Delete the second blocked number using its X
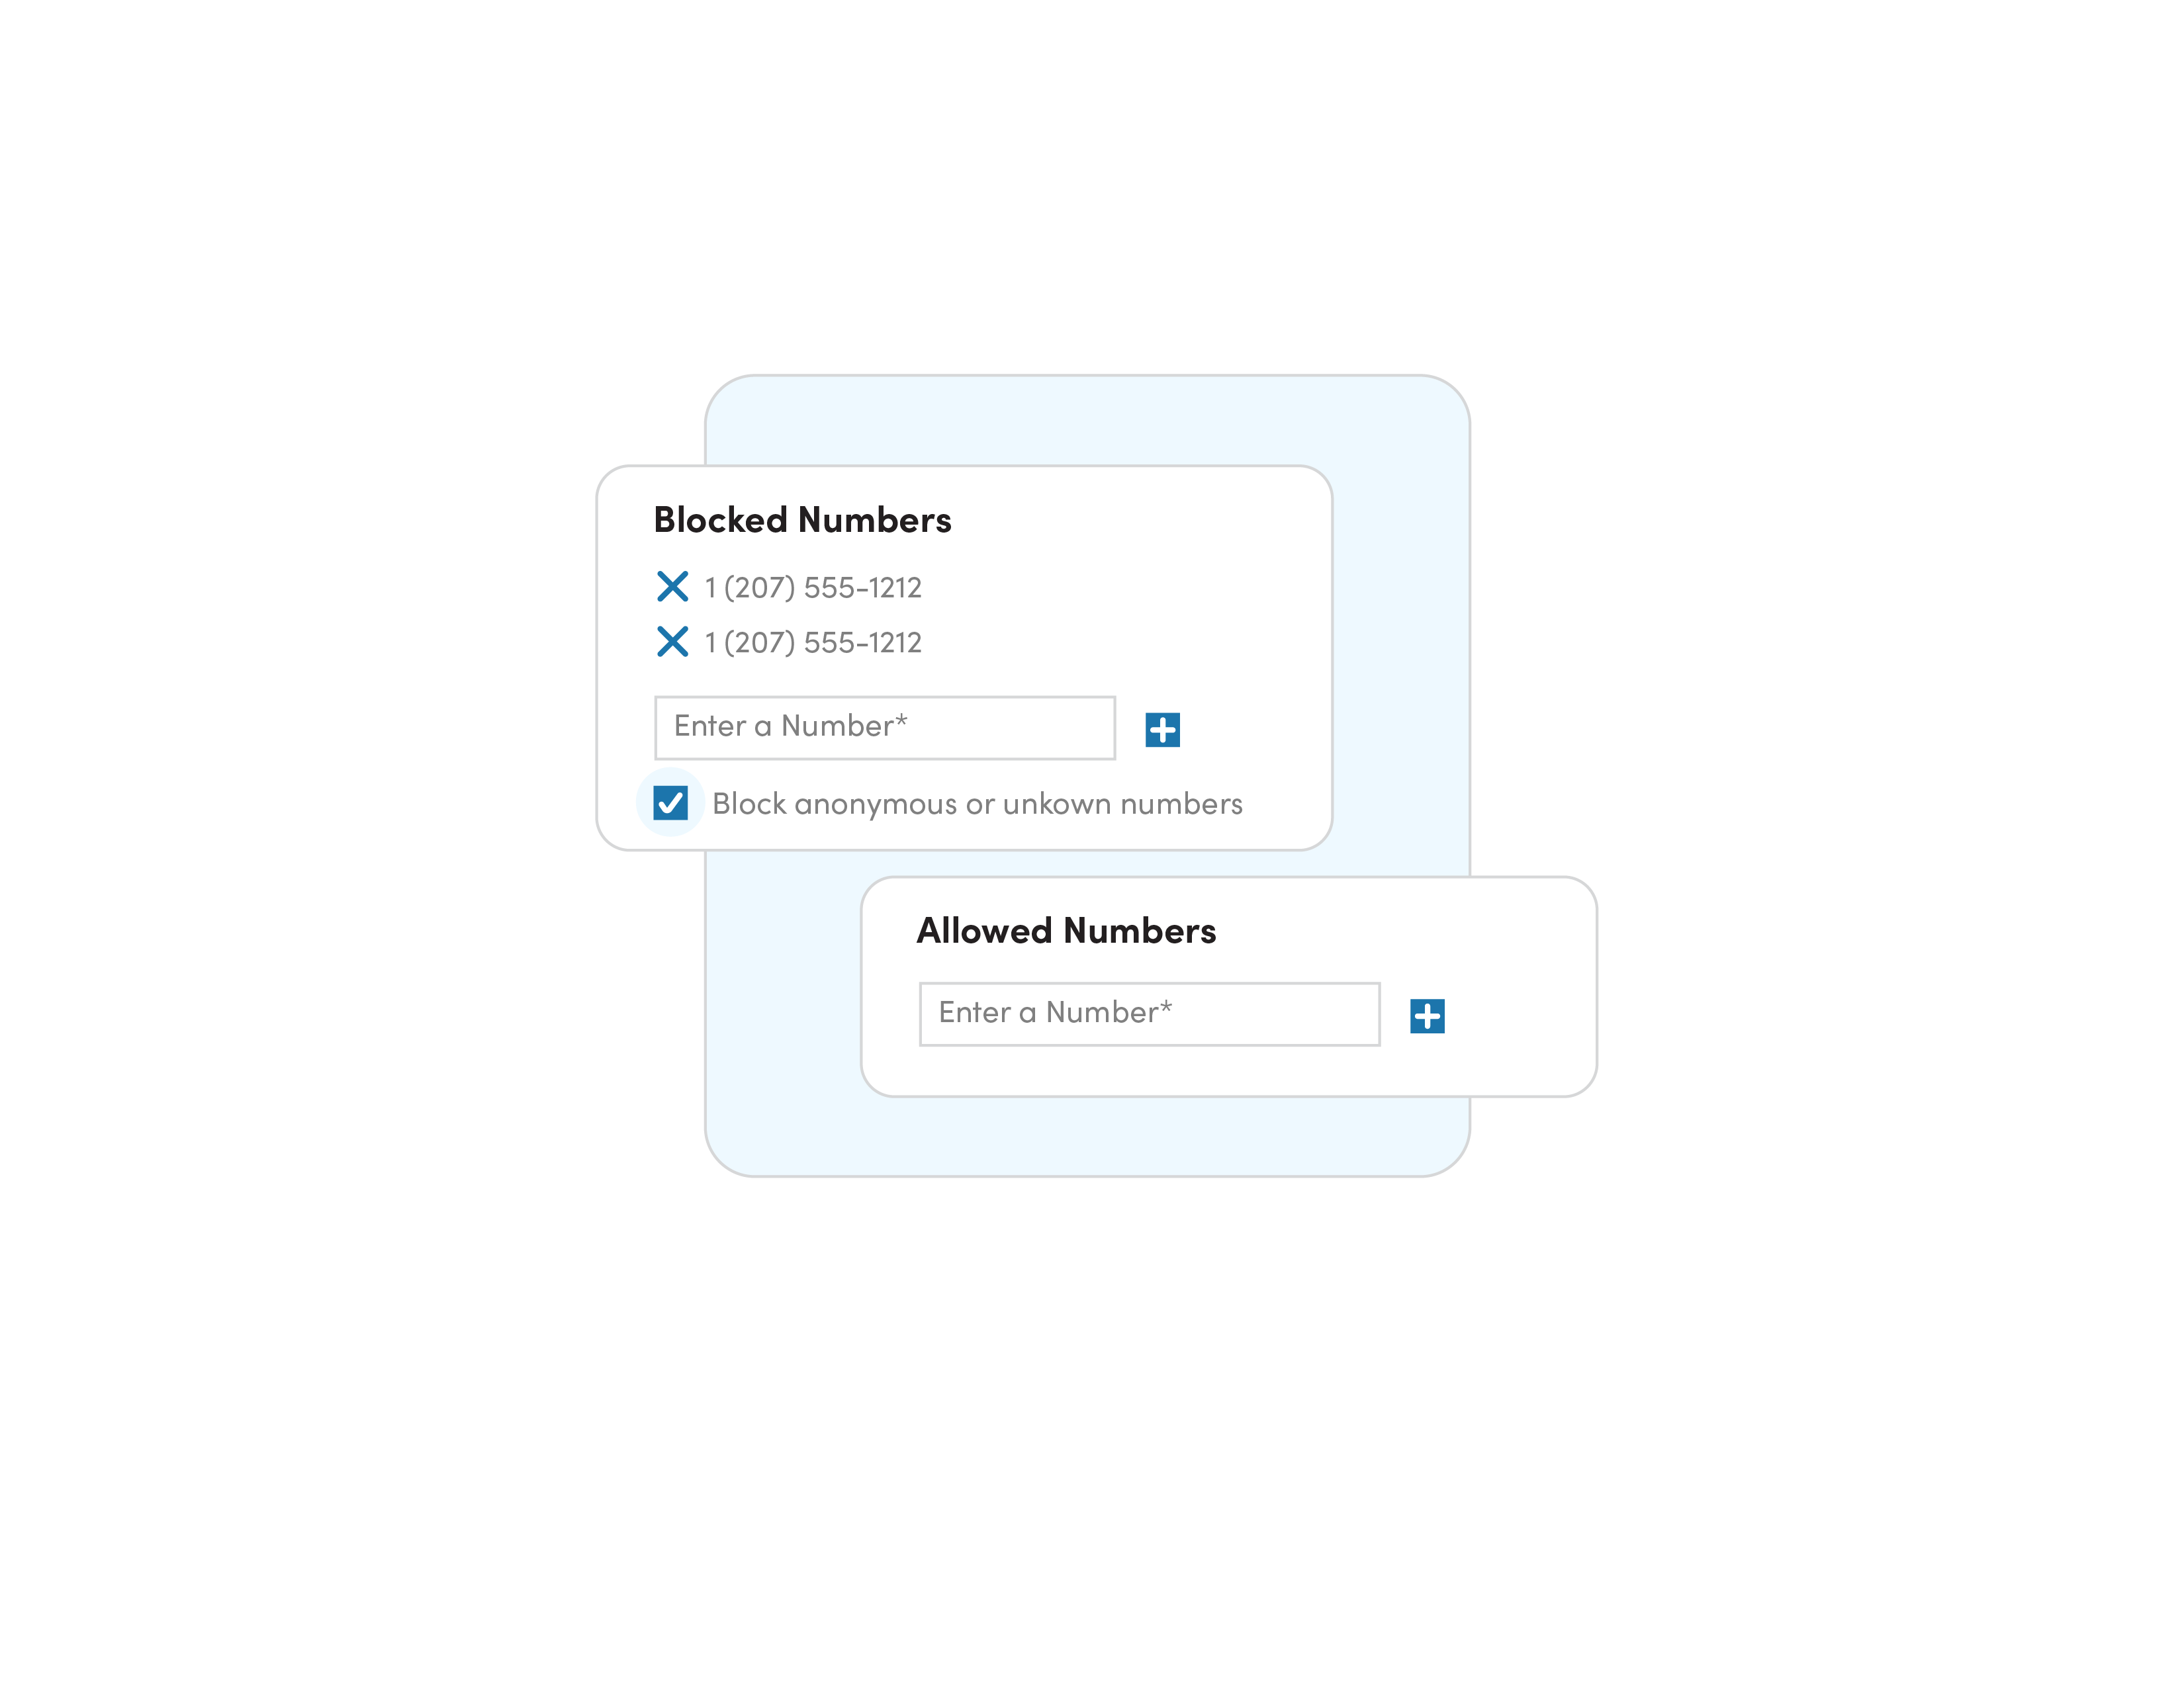Screen dimensions: 2184x1687 [x=672, y=642]
